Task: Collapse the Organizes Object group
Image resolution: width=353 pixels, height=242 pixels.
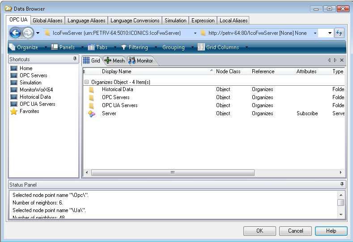Action: [87, 82]
